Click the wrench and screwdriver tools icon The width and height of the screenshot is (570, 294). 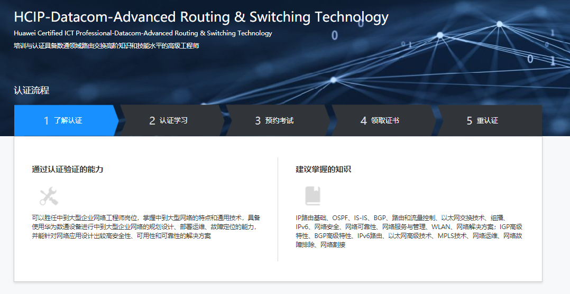[49, 196]
